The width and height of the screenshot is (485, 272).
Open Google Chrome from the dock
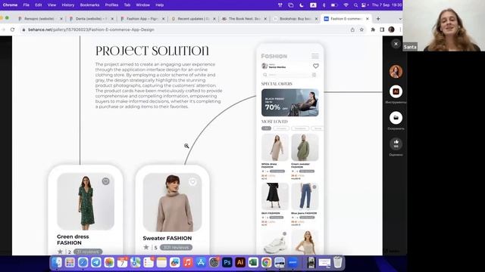pyautogui.click(x=266, y=262)
